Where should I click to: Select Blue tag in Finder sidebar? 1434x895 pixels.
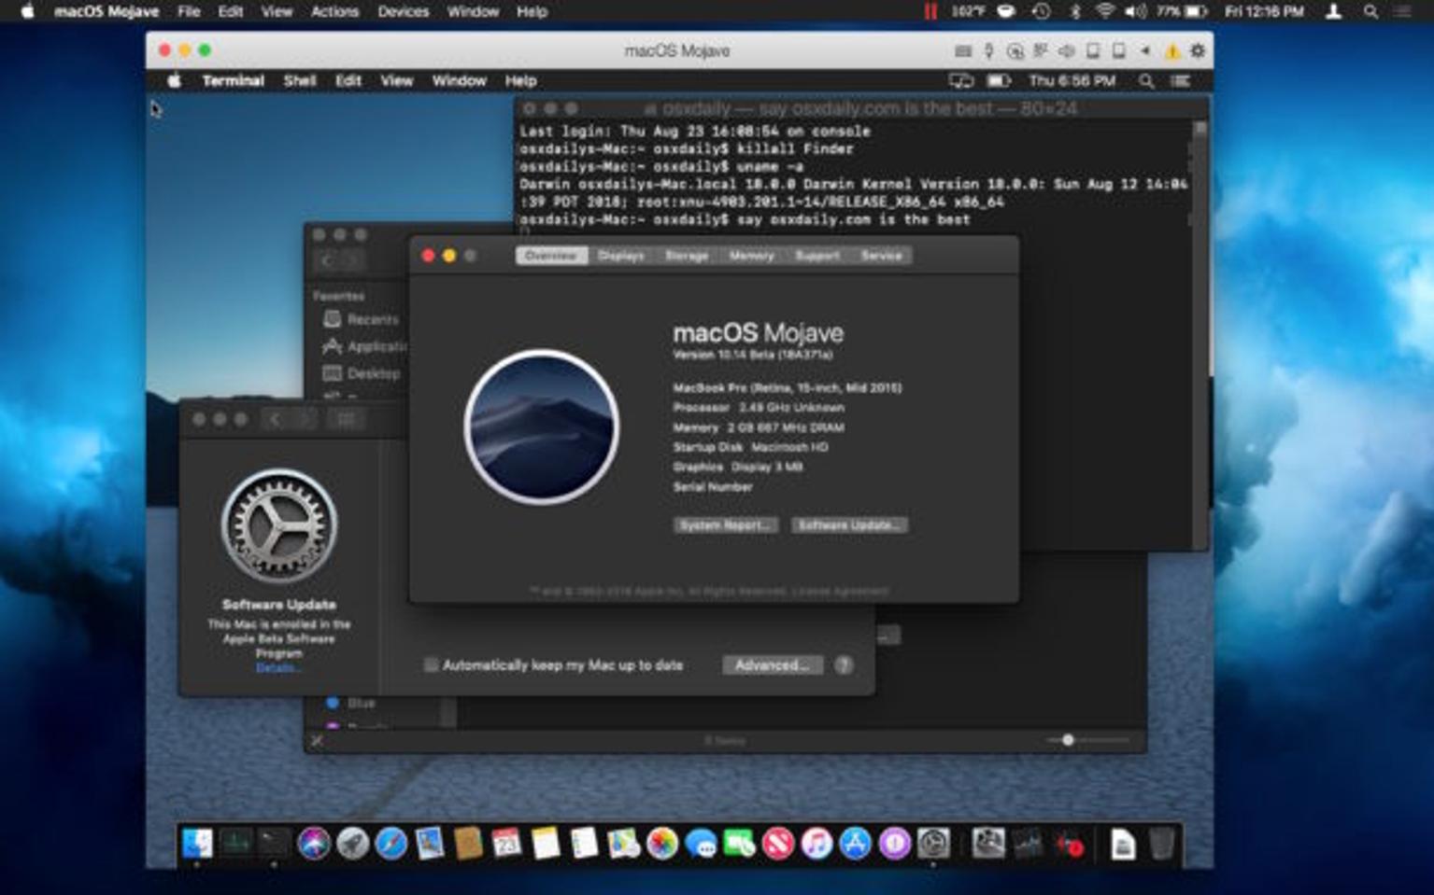(350, 703)
